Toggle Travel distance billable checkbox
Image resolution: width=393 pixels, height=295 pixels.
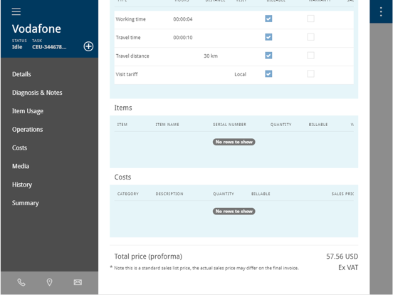[268, 56]
